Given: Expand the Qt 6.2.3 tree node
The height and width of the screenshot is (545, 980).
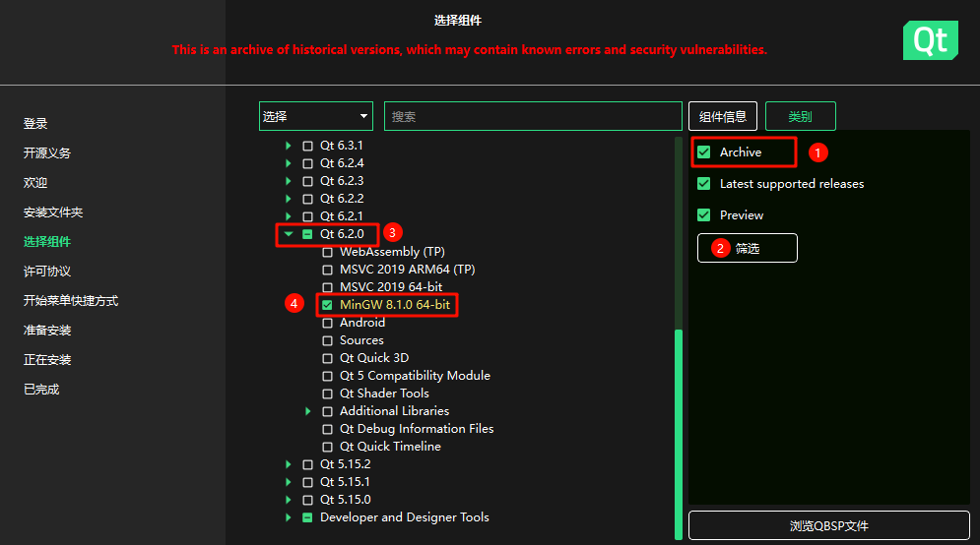Looking at the screenshot, I should pyautogui.click(x=289, y=181).
